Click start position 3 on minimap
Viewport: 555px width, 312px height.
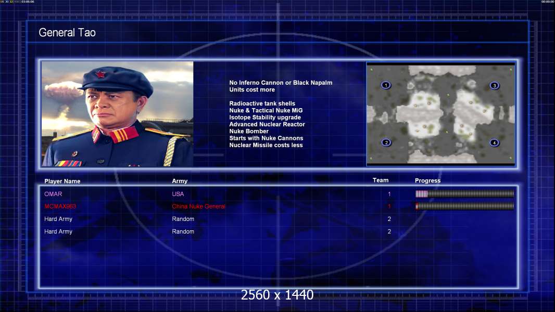point(495,85)
